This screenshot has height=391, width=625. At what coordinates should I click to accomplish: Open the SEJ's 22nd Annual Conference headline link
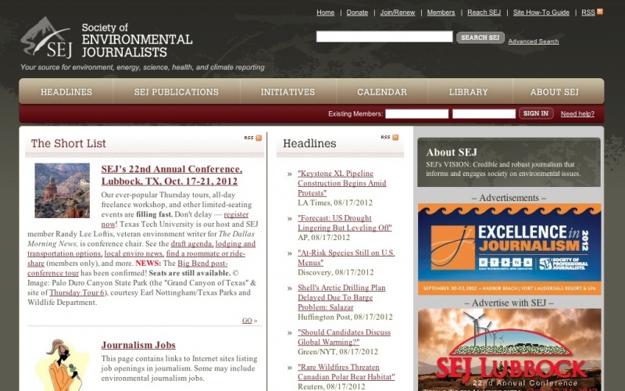click(x=171, y=175)
